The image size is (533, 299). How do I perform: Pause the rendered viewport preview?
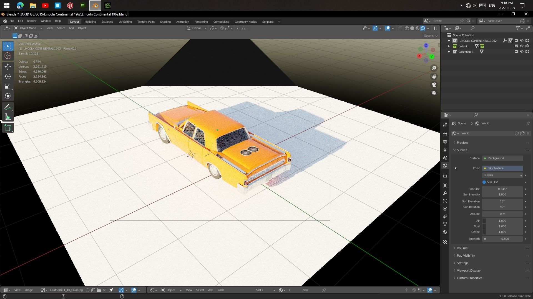click(435, 28)
